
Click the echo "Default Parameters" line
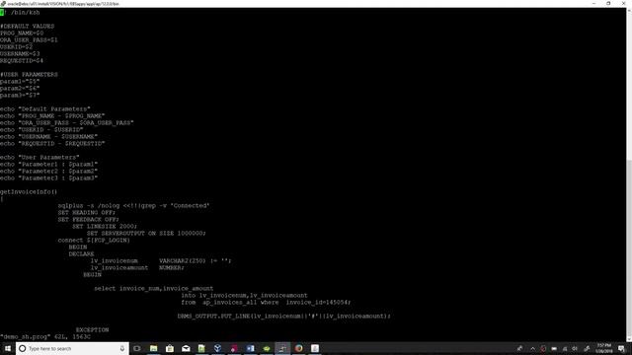click(45, 108)
